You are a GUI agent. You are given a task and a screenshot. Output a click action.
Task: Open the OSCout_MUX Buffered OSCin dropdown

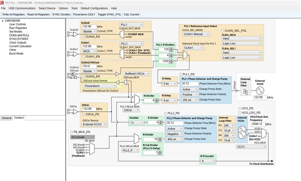[x=137, y=74]
